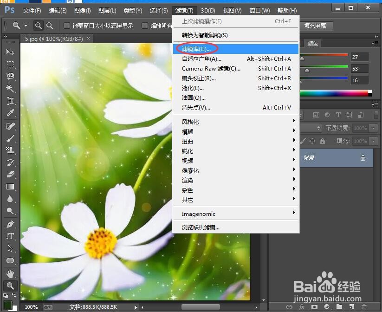The image size is (382, 312).
Task: Click the red value field 27
Action: click(359, 57)
